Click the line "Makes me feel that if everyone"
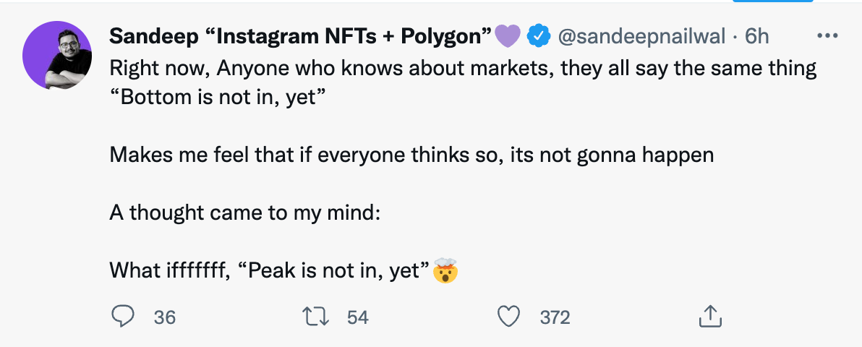The image size is (862, 347). coord(411,155)
